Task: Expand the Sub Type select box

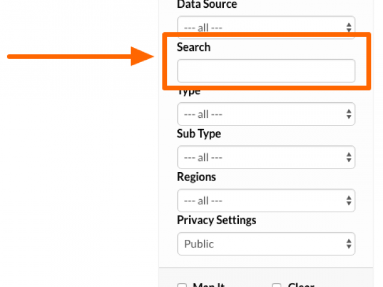Action: point(266,157)
